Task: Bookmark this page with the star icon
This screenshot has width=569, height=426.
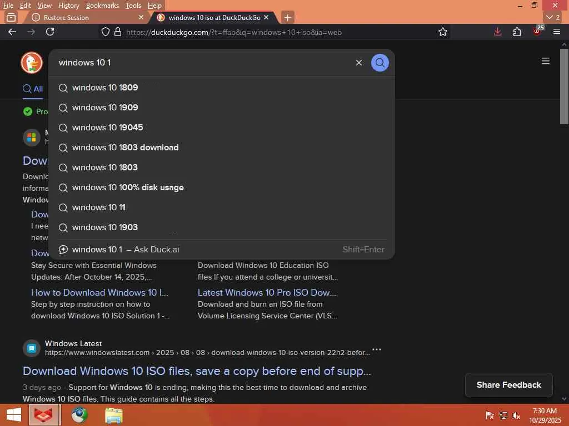Action: [442, 32]
